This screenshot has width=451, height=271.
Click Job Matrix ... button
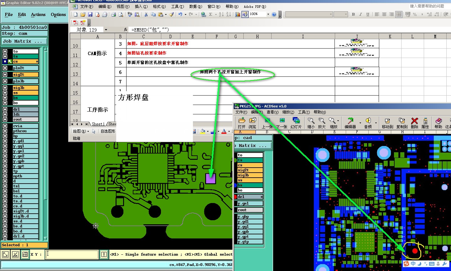(24, 41)
